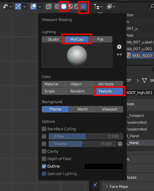Image resolution: width=154 pixels, height=191 pixels.
Task: Toggle viewport gizmos icon
Action: tap(18, 6)
